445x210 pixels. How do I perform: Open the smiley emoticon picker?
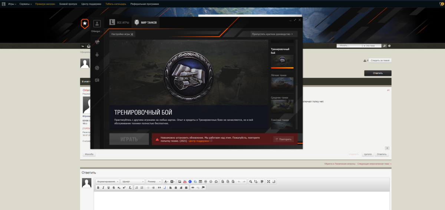point(211,181)
